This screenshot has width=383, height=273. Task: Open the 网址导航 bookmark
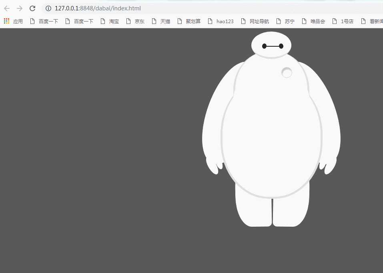click(255, 22)
